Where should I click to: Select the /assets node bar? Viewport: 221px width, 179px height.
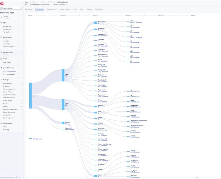point(63,123)
